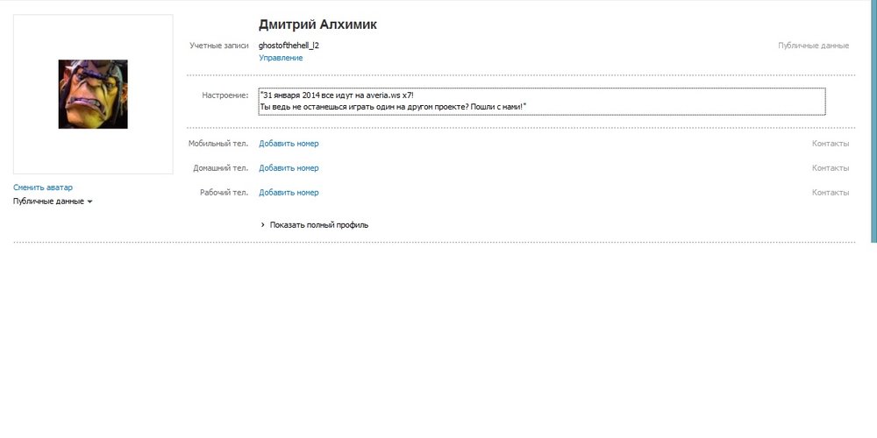Click the Настроение label
Image resolution: width=877 pixels, height=438 pixels.
(x=225, y=94)
